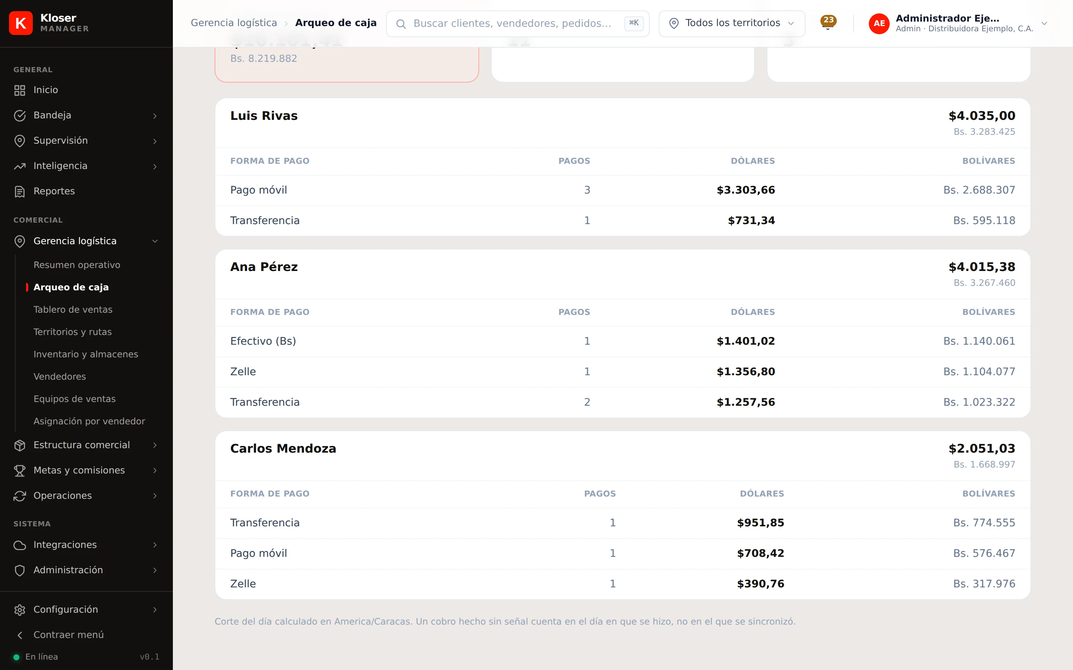Screen dimensions: 1073x670
Task: Open the Administrador account menu chevron
Action: click(x=1044, y=23)
